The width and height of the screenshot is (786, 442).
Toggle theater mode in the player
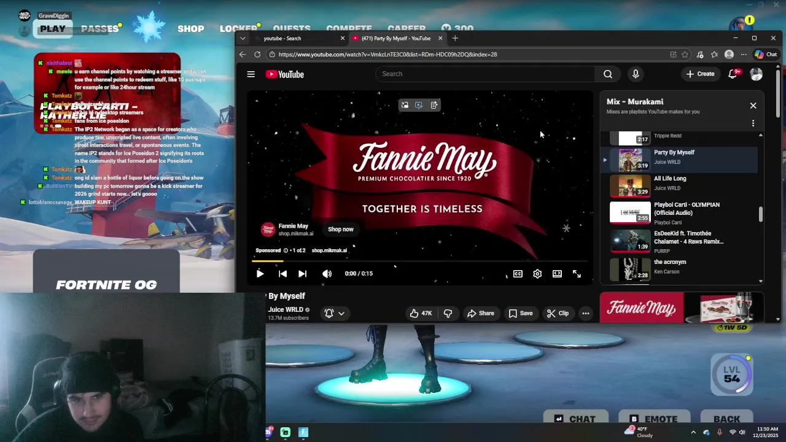(x=557, y=274)
